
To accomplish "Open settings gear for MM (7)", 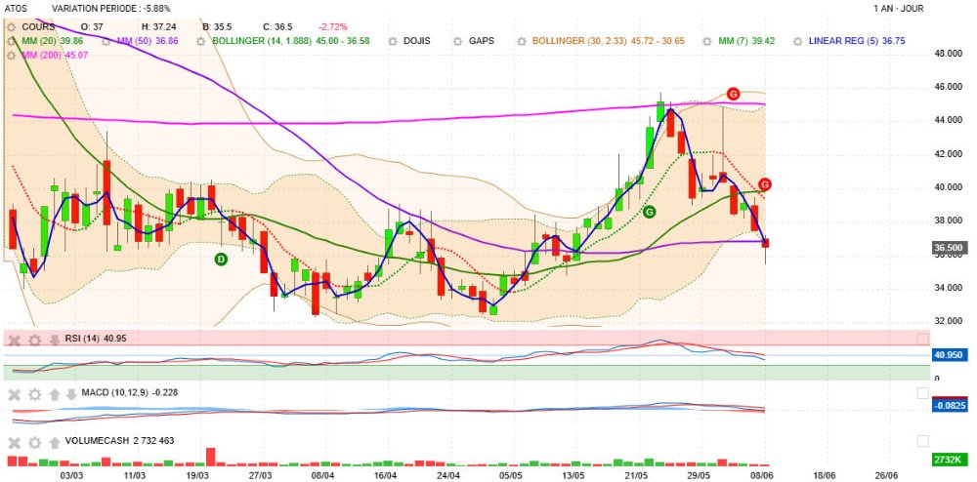I will point(707,41).
